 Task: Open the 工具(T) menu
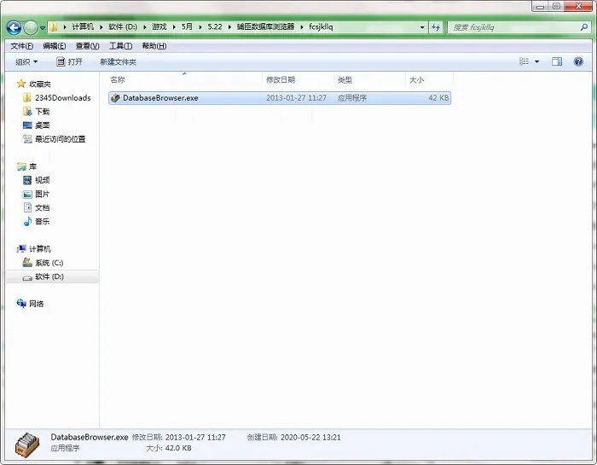click(121, 46)
